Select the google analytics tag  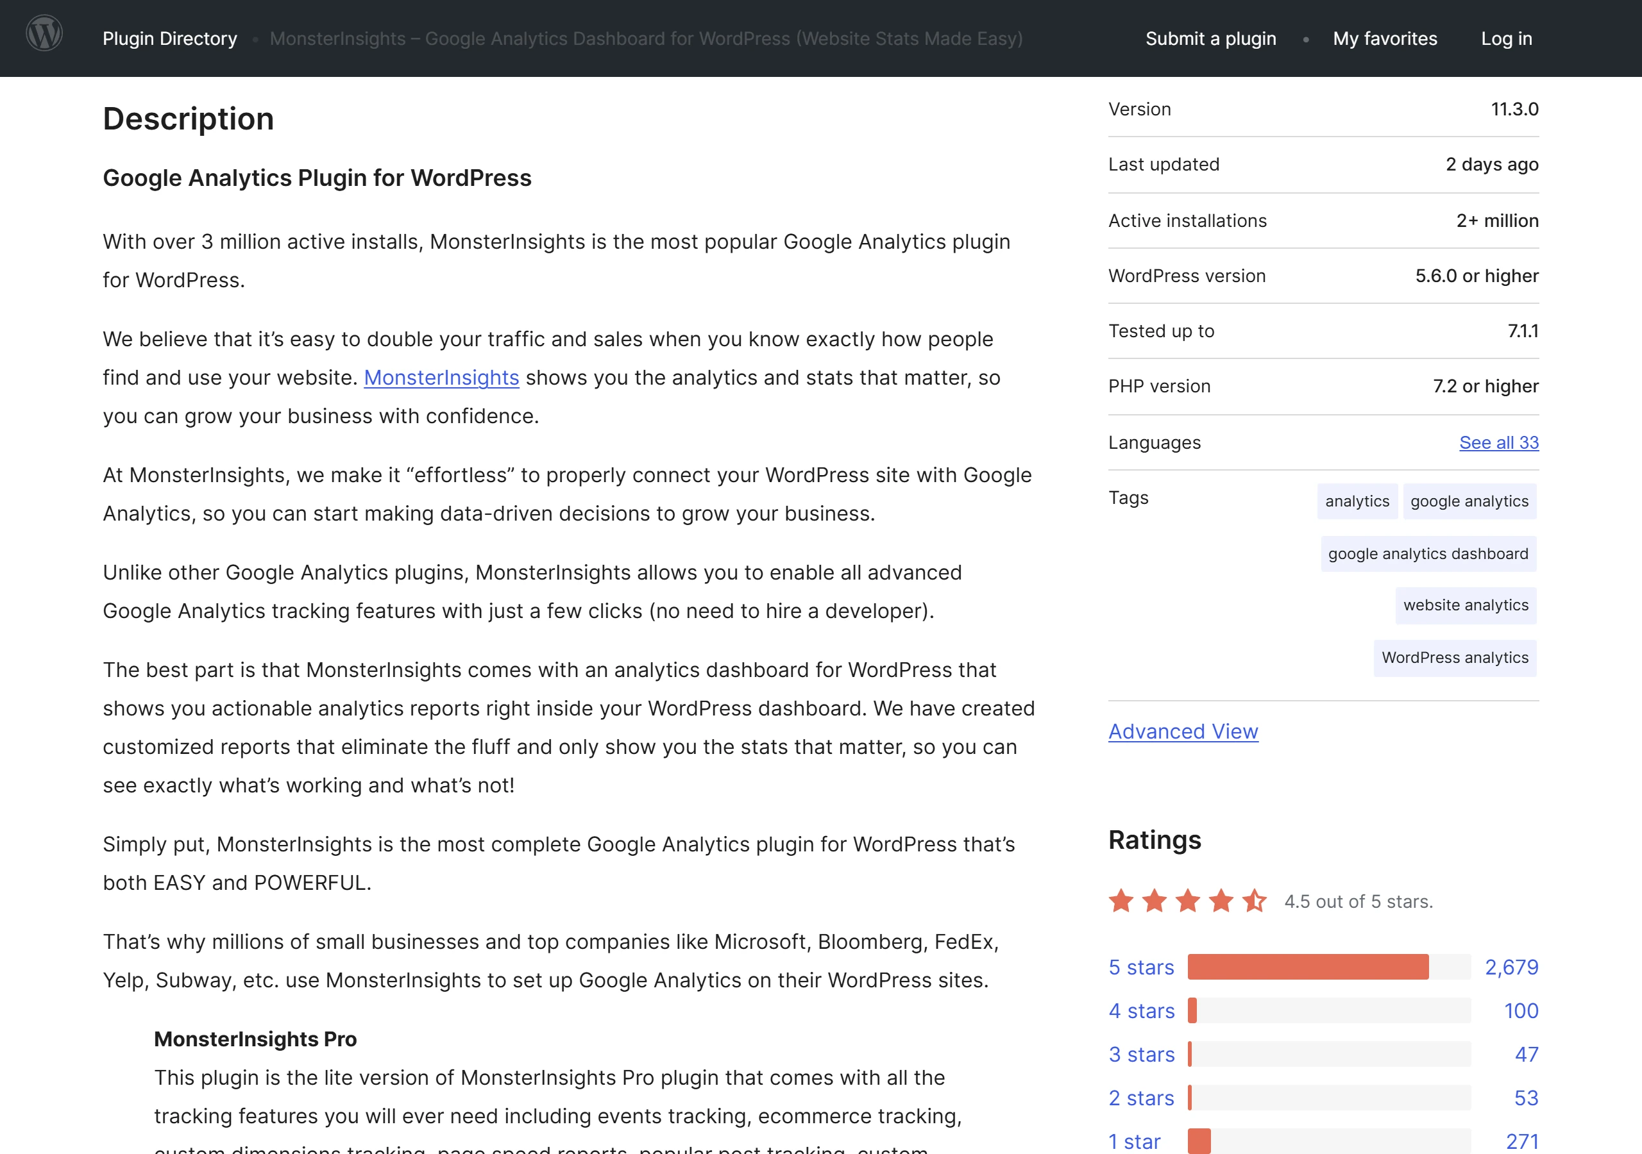pos(1469,501)
